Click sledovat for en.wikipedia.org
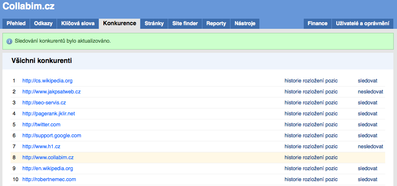This screenshot has width=397, height=186. (x=367, y=168)
